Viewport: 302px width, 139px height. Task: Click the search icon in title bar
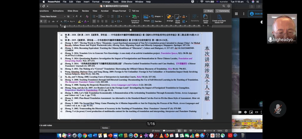point(224,6)
